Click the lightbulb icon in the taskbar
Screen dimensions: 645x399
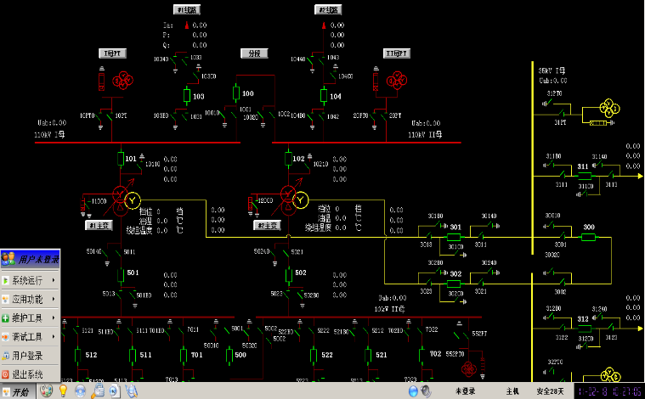62,391
